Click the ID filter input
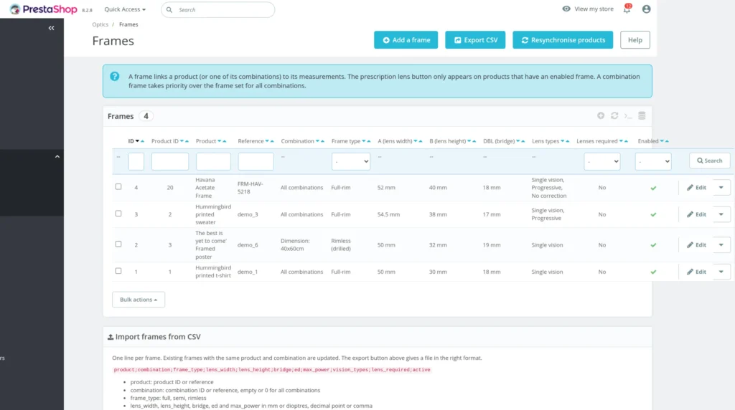The width and height of the screenshot is (735, 410). click(x=136, y=161)
